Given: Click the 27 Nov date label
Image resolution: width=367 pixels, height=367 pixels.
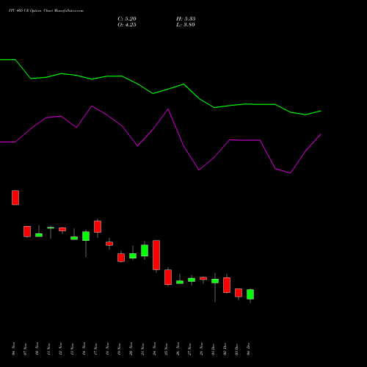Looking at the screenshot, I should [189, 349].
